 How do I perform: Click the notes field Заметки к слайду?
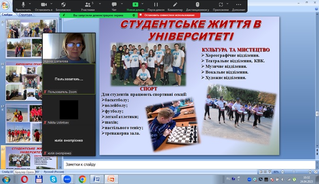[x=189, y=165]
